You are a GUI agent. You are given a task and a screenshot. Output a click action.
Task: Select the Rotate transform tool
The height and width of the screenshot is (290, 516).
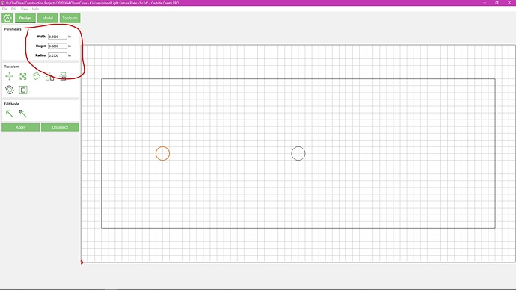[37, 76]
